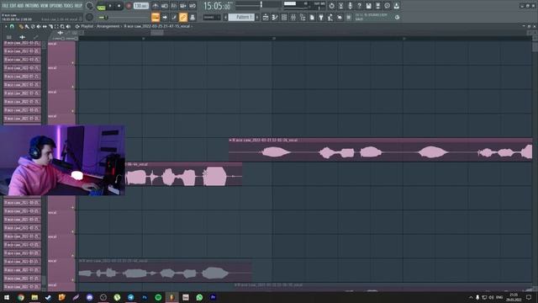
Task: Open the browser icon
Action: (x=303, y=17)
